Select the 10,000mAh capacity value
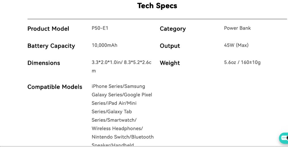 click(x=104, y=45)
